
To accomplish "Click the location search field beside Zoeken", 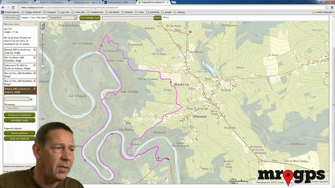I will (128, 18).
